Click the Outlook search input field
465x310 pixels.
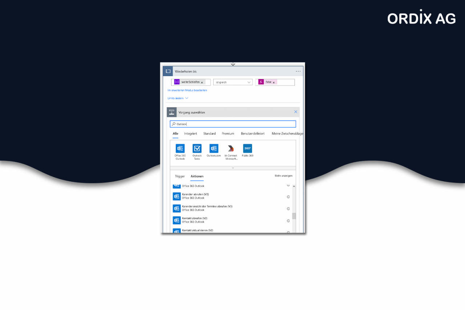pos(233,124)
